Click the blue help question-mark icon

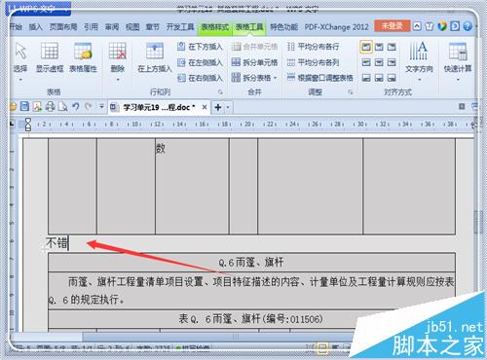(x=468, y=26)
